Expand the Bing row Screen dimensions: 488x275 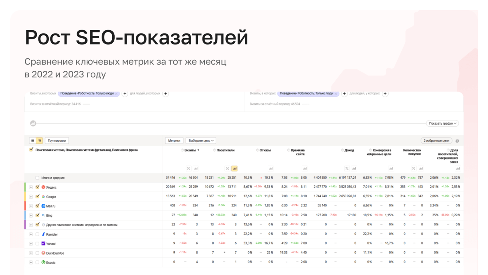tap(31, 216)
